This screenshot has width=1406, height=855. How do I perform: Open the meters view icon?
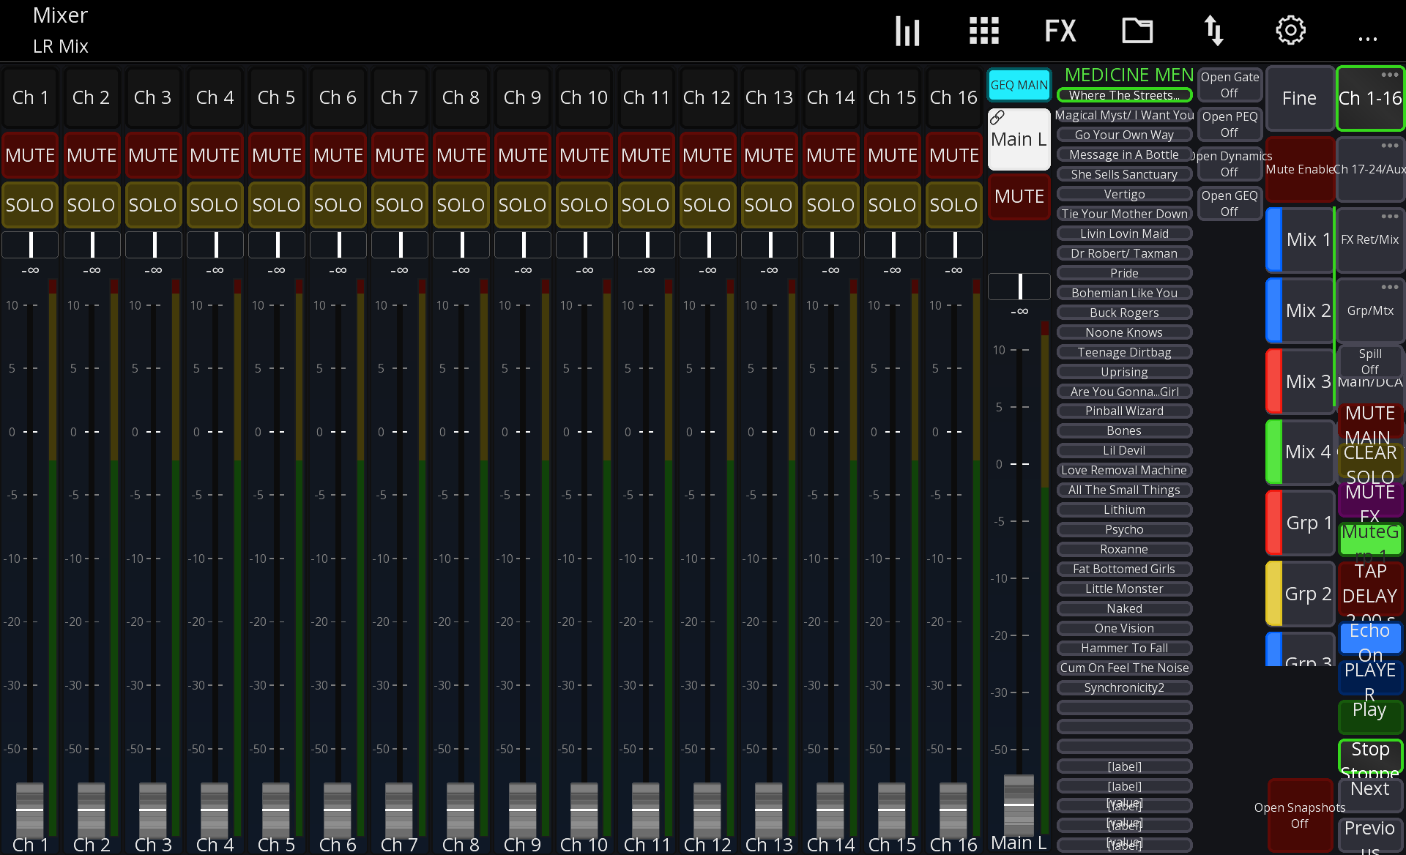pos(907,31)
